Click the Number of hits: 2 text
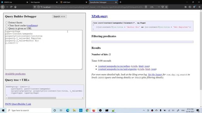The height and width of the screenshot is (113, 202). point(101,54)
